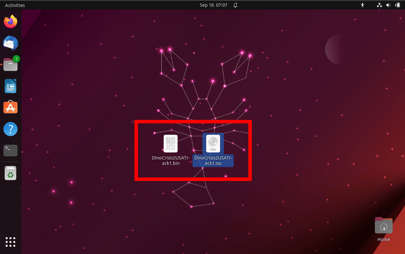Click the volume indicator icon

(x=388, y=5)
